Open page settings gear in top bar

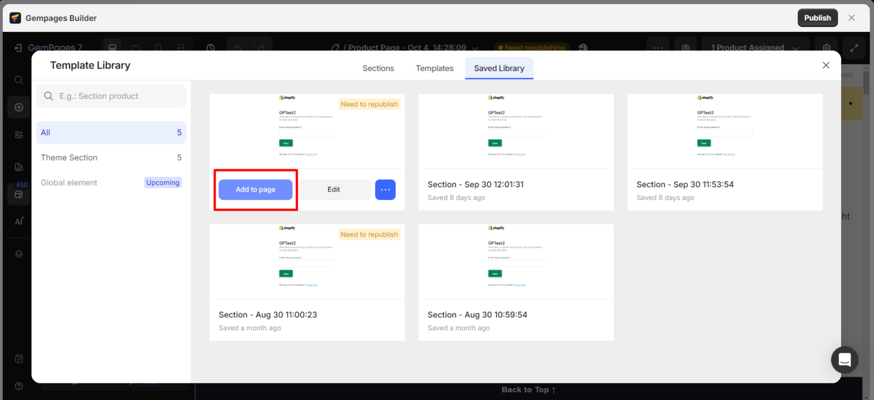click(826, 48)
